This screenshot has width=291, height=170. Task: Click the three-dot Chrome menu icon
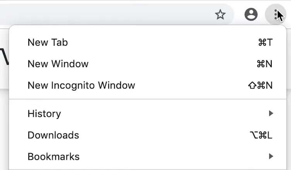(276, 15)
